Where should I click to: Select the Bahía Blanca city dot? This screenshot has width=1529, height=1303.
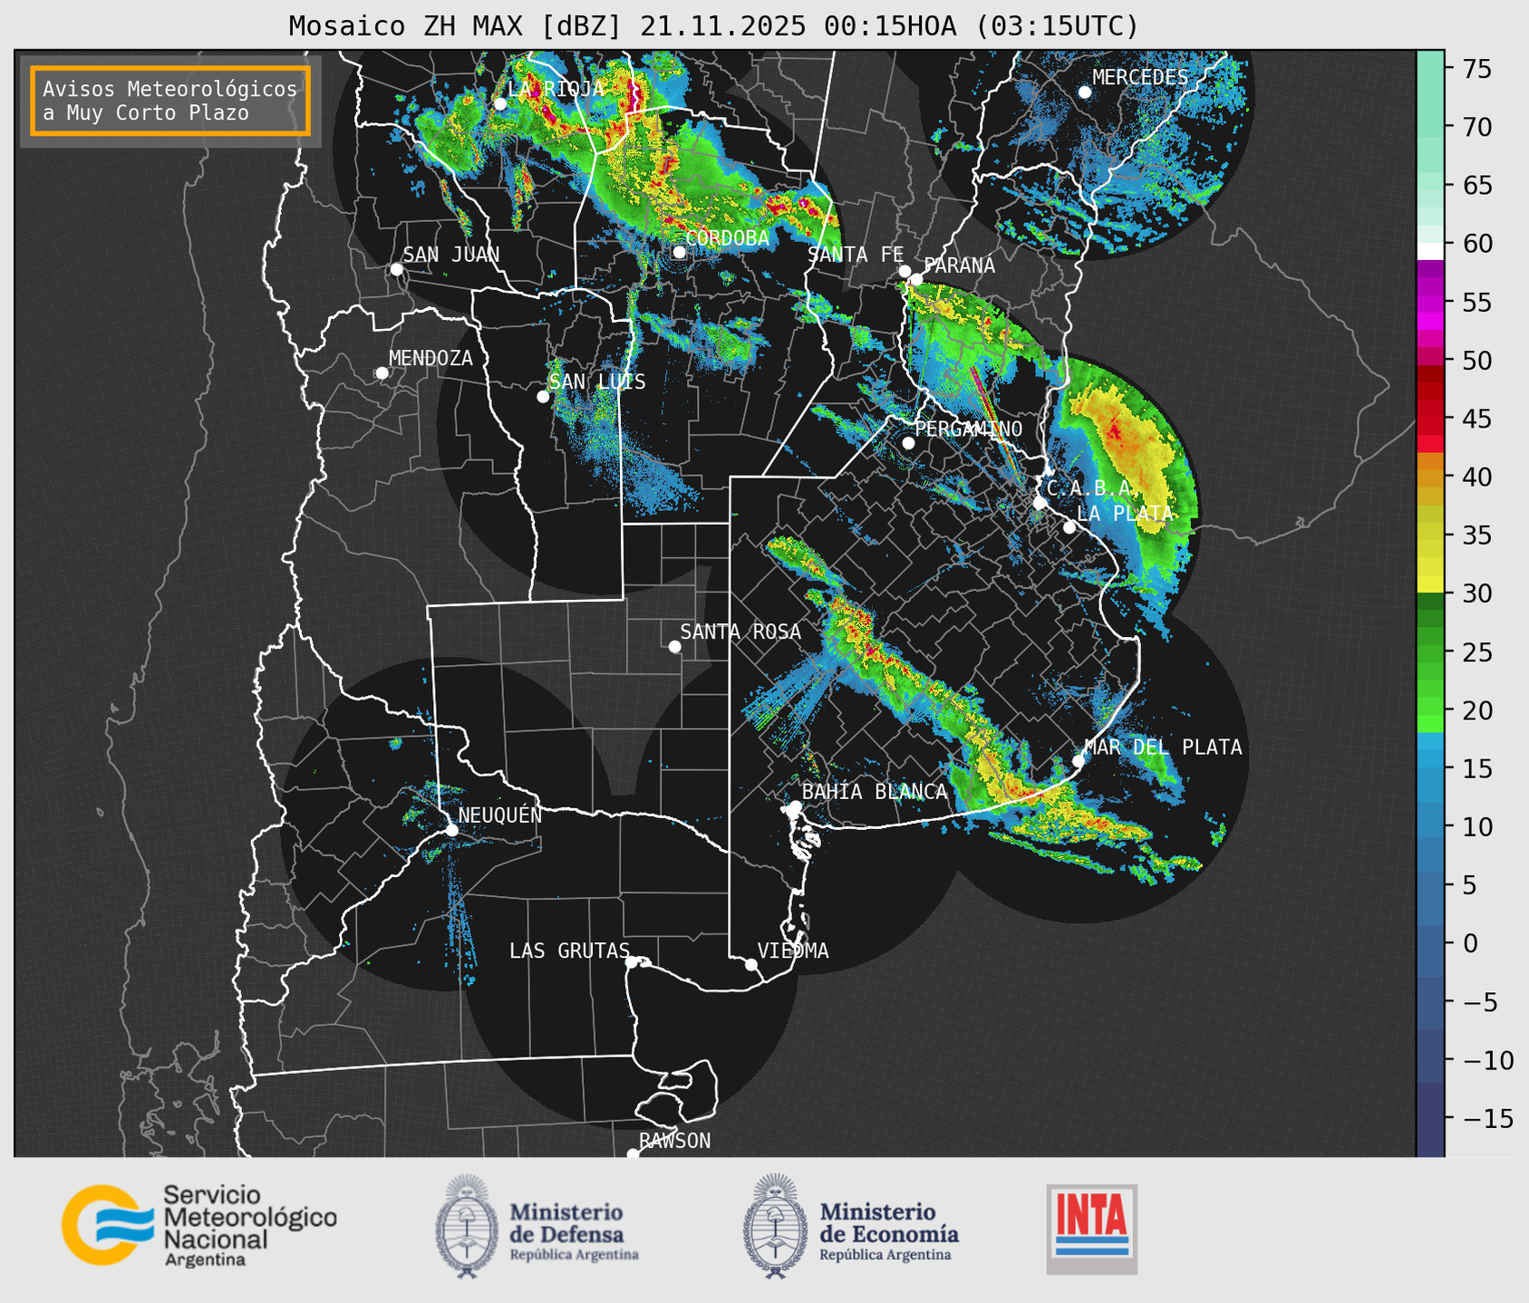click(x=795, y=806)
